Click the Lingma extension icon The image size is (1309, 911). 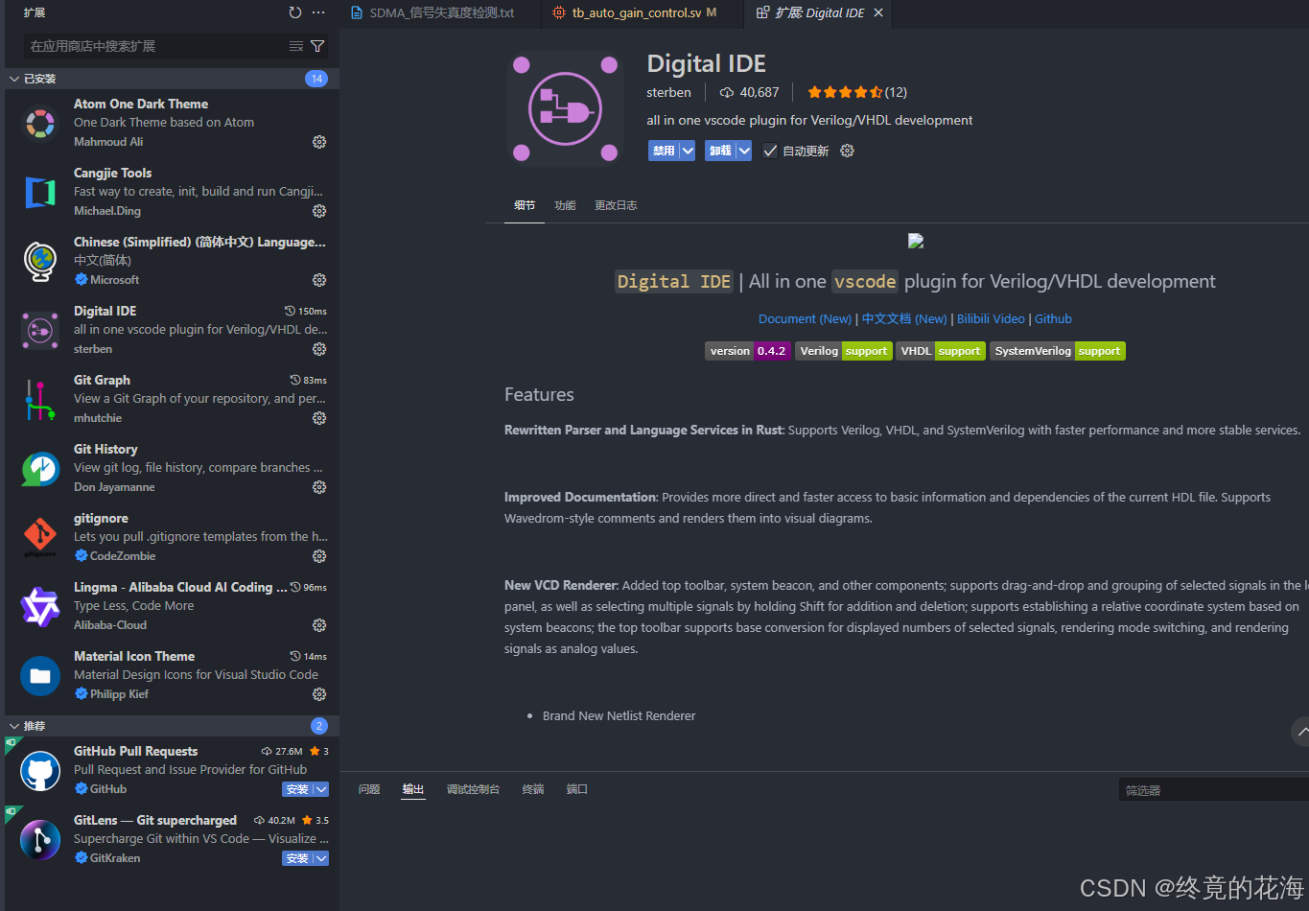pos(40,606)
